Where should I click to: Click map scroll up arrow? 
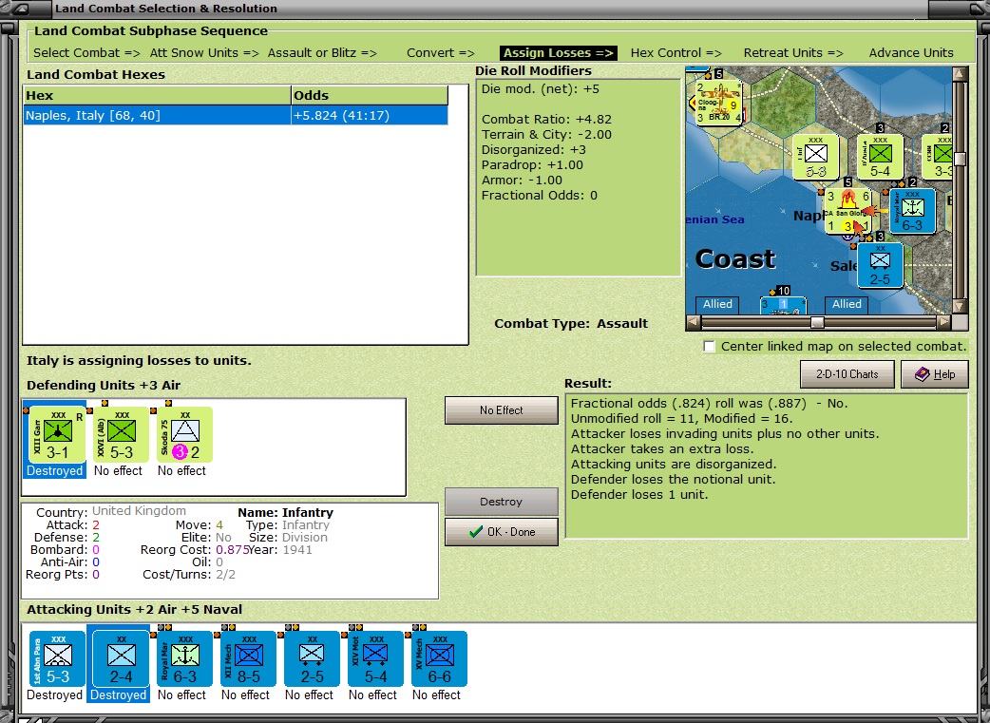point(960,74)
